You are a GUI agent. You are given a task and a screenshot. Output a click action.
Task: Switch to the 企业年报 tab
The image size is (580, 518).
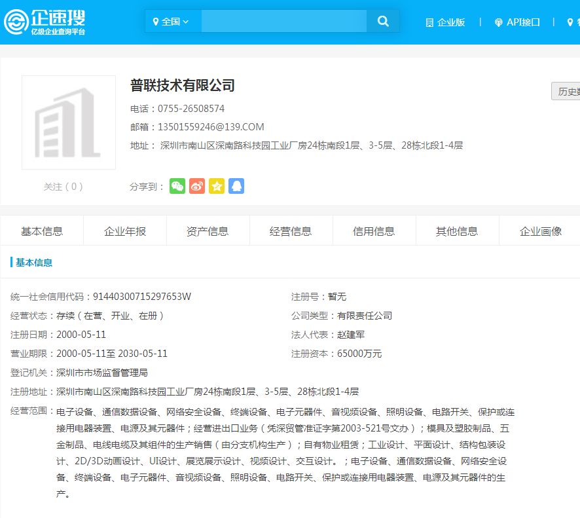coord(124,231)
